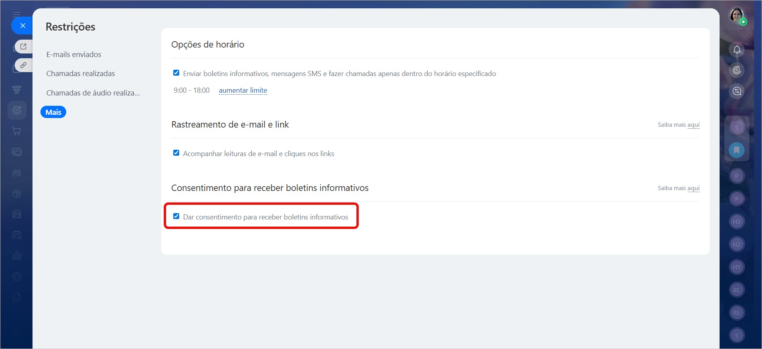Image resolution: width=762 pixels, height=349 pixels.
Task: Open the bookmark chat icon
Action: click(x=737, y=150)
